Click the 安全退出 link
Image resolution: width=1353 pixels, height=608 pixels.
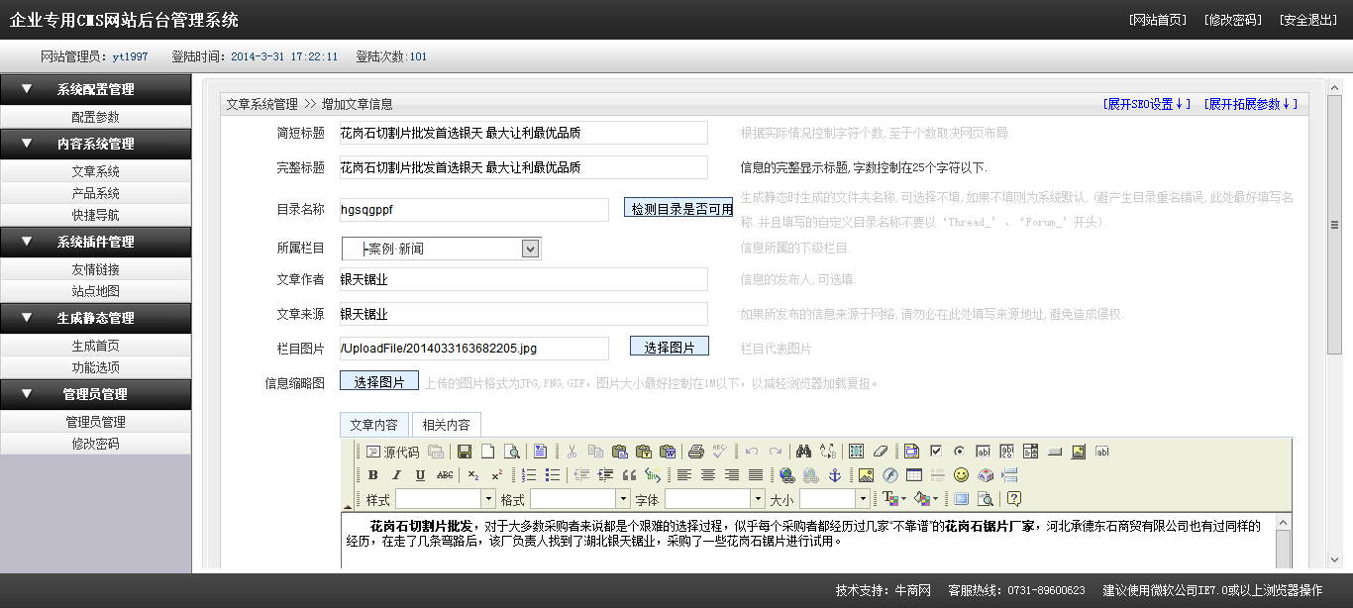[x=1307, y=20]
